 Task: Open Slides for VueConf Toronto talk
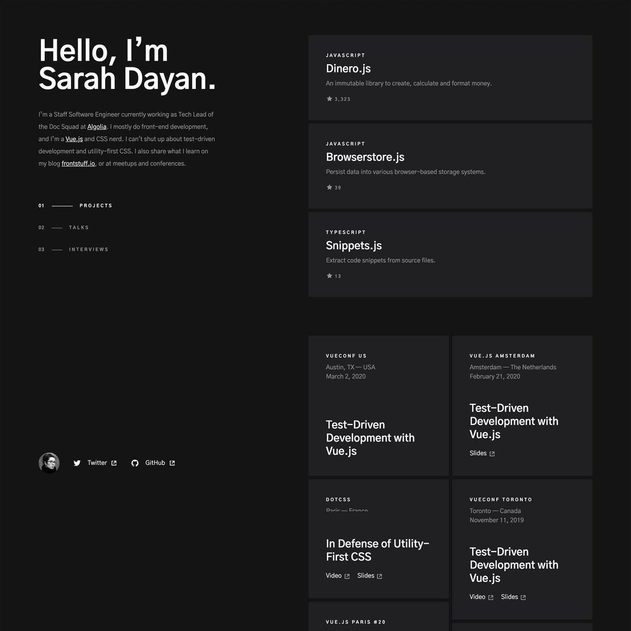(x=510, y=597)
